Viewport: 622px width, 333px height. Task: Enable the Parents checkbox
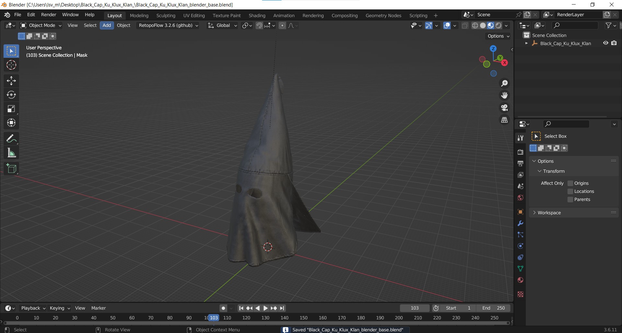click(570, 199)
